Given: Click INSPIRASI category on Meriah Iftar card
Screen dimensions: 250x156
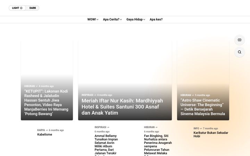Looking at the screenshot, I should (x=87, y=95).
